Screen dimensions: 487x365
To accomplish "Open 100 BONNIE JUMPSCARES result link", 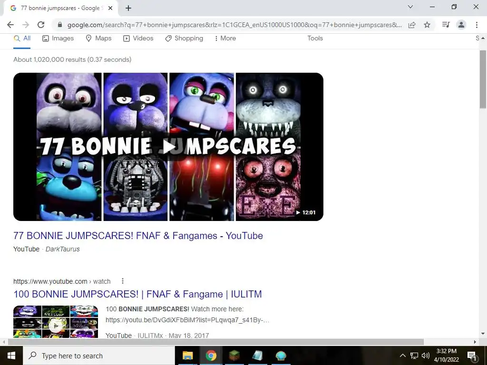I will (137, 294).
